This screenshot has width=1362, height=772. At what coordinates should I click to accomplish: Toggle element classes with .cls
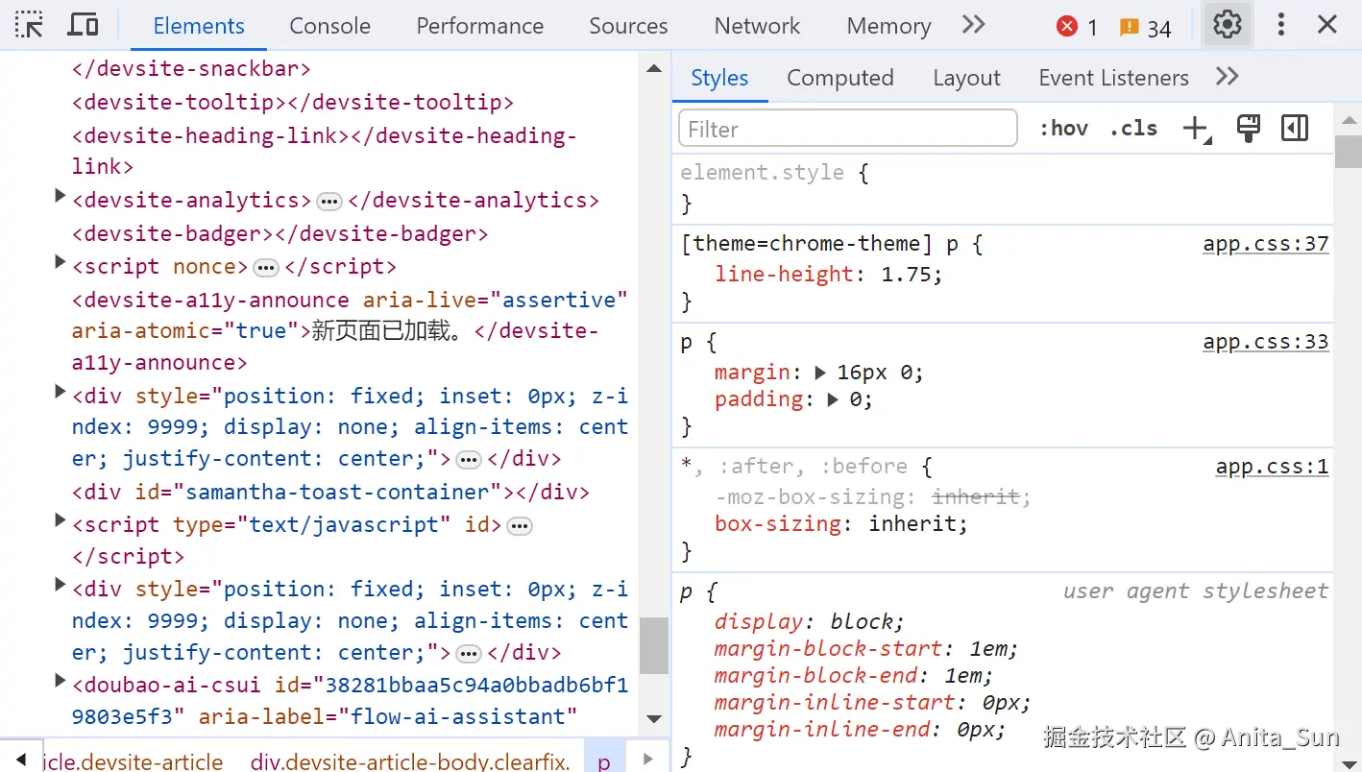1133,129
